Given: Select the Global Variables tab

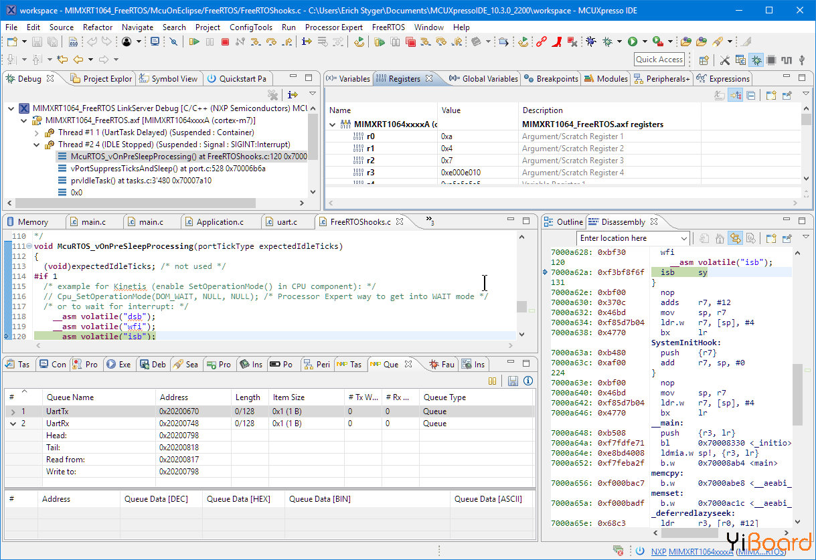Looking at the screenshot, I should [x=484, y=78].
